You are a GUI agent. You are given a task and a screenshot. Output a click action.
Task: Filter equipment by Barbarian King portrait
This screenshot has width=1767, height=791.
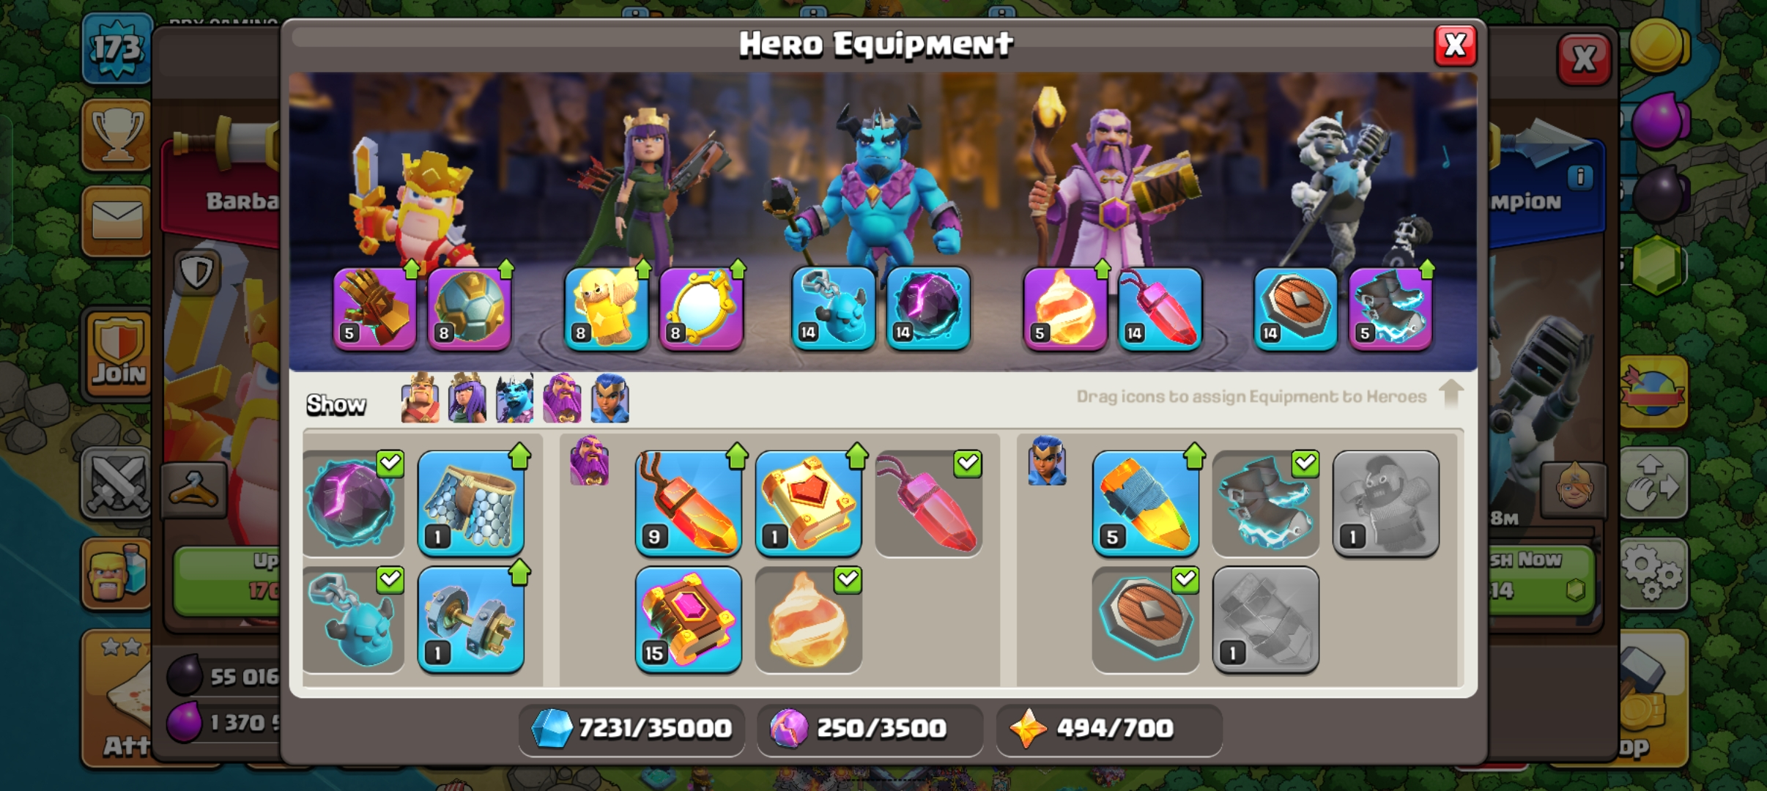pos(421,398)
